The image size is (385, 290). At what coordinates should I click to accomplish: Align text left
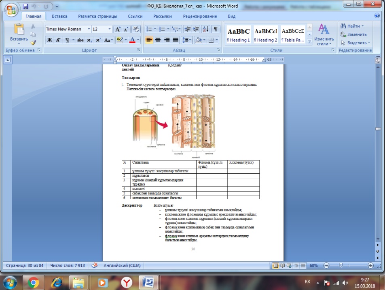point(149,40)
